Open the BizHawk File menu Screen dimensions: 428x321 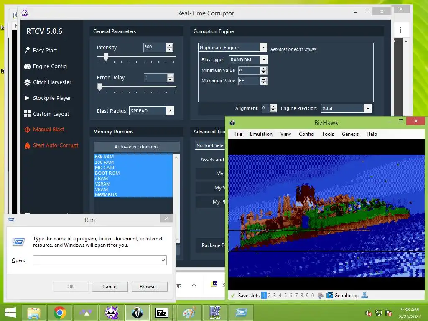(238, 134)
